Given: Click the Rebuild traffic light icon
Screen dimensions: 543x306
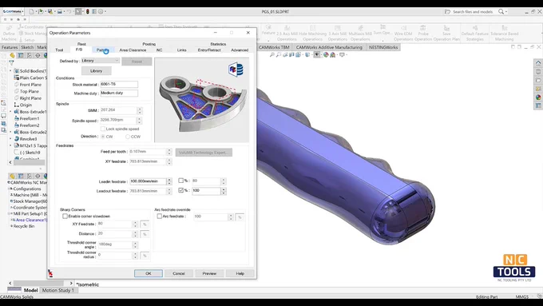Looking at the screenshot, I should (x=88, y=11).
